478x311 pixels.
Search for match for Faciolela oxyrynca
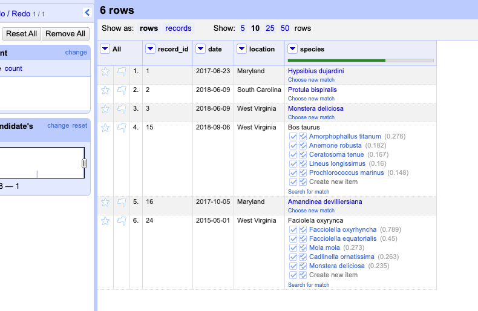pyautogui.click(x=309, y=285)
